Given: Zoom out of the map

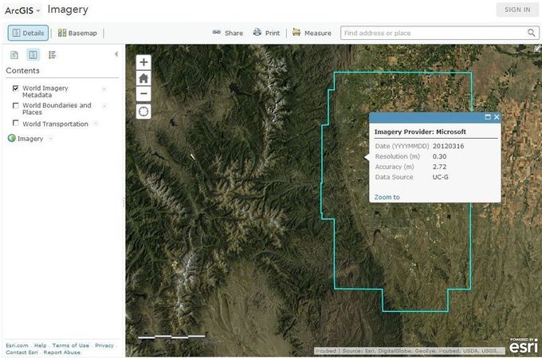Looking at the screenshot, I should pos(143,94).
